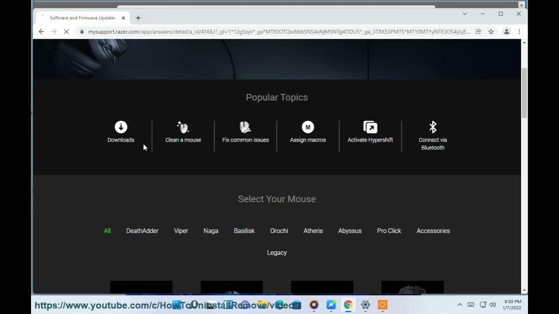Focus the mysupport.razer.com address bar
Image resolution: width=559 pixels, height=314 pixels.
click(x=279, y=31)
